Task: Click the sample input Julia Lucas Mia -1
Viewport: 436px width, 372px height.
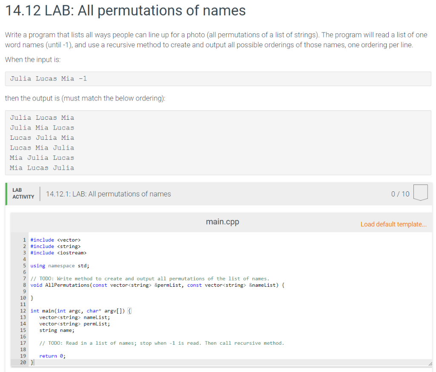Action: pyautogui.click(x=49, y=79)
